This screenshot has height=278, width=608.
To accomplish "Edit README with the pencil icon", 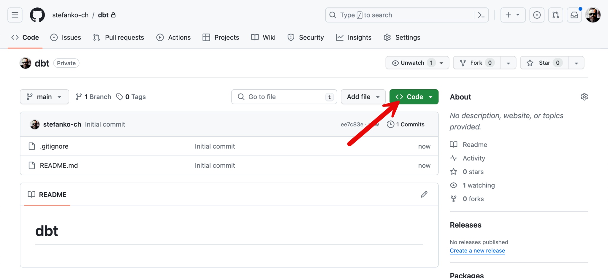I will [424, 195].
